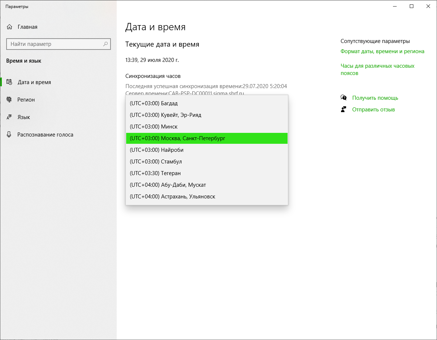Click the Отправить отзыв feedback icon
Viewport: 437px width, 340px height.
click(344, 109)
